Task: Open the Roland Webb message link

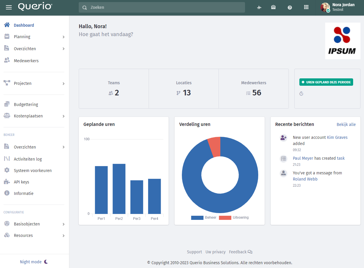Action: pos(305,179)
